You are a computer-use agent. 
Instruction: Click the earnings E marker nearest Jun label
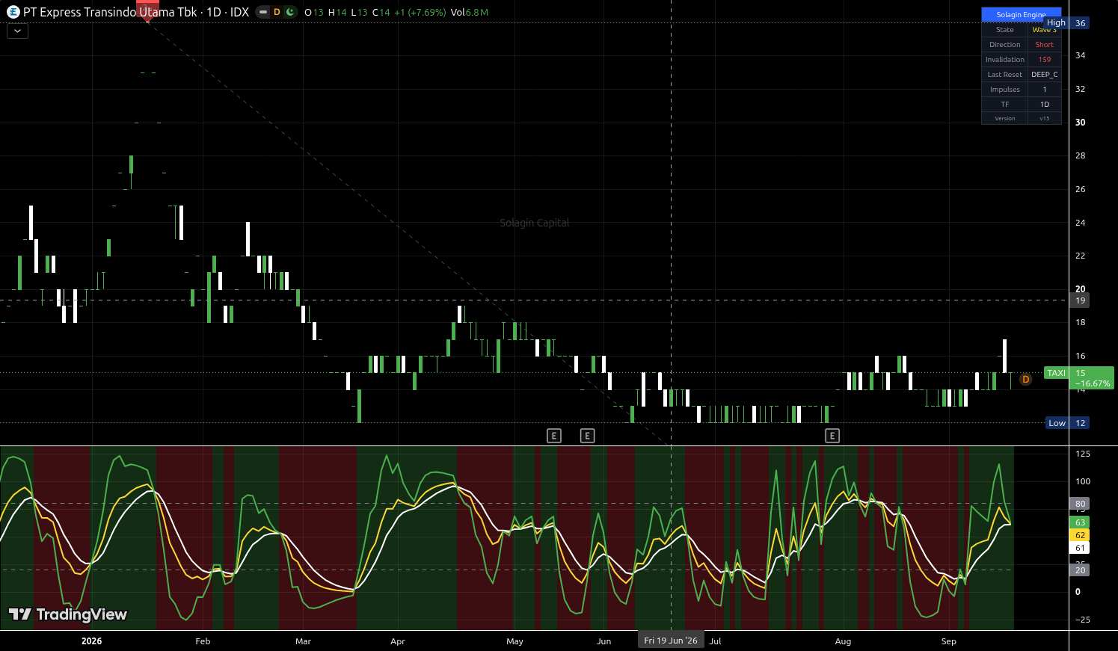pos(588,436)
